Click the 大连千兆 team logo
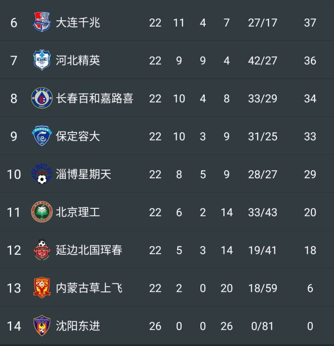Viewport: 334px width, 346px height. tap(42, 22)
